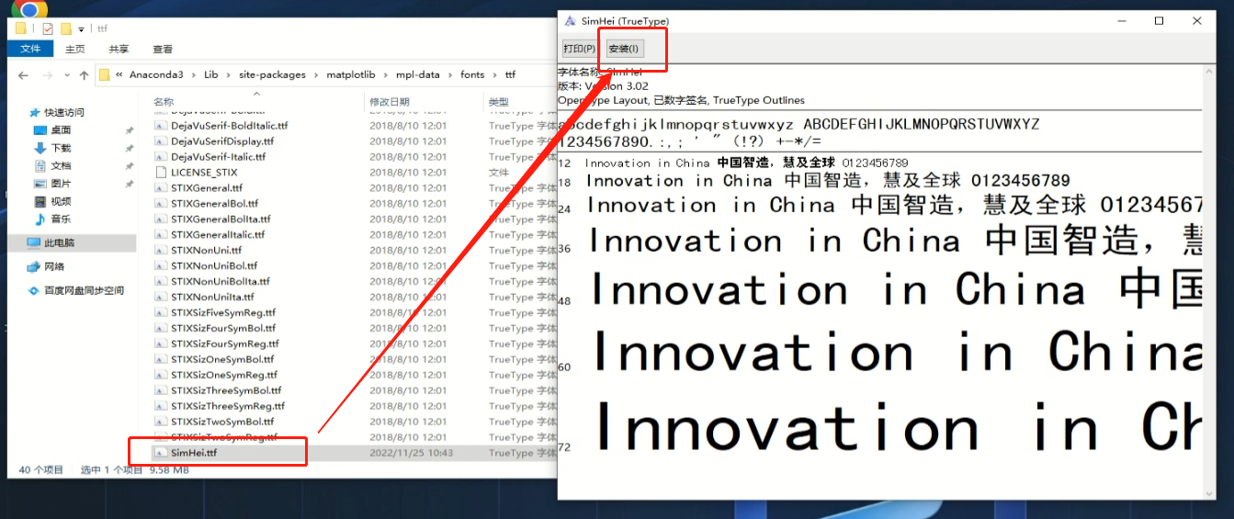The height and width of the screenshot is (519, 1234).
Task: Select STIXGeneral.ttf file
Action: tap(206, 187)
